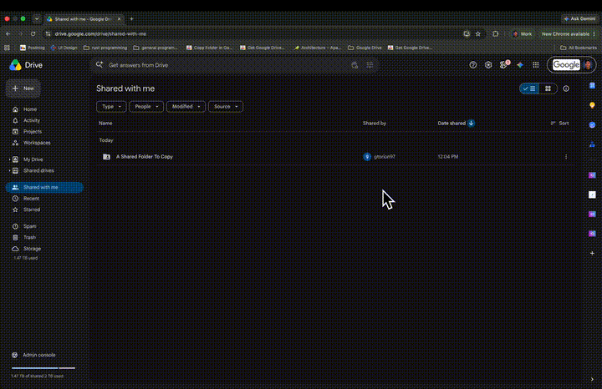Launch the Gemini sparkle icon in Drive header

coord(520,65)
